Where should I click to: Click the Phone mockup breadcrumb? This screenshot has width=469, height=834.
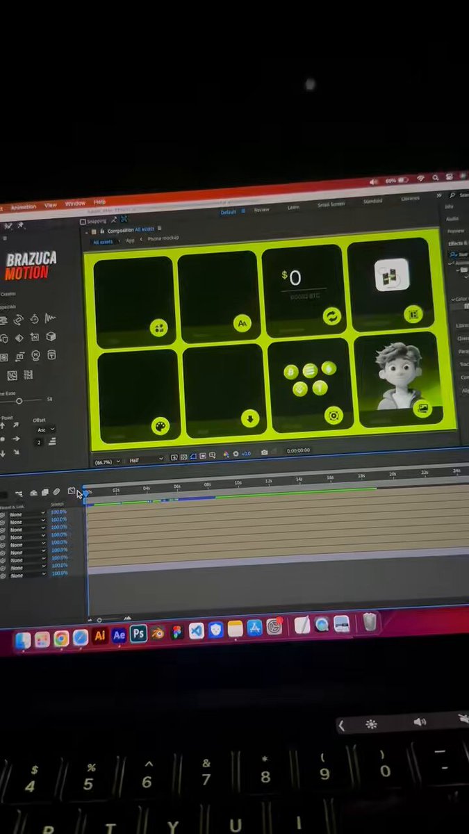[163, 238]
